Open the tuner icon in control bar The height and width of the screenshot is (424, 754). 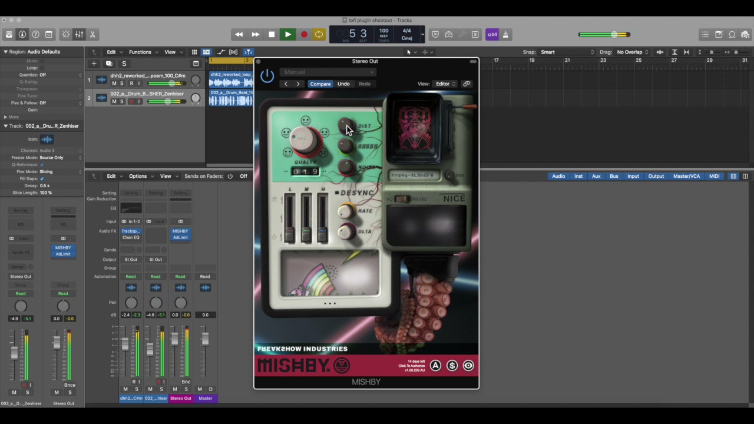click(x=462, y=35)
